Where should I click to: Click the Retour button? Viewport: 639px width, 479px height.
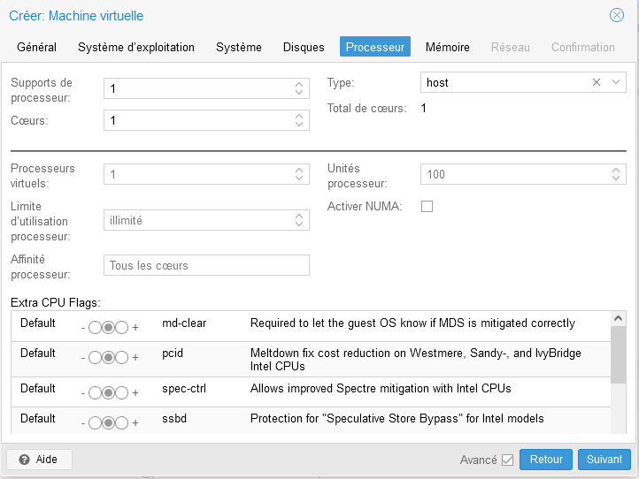coord(546,460)
